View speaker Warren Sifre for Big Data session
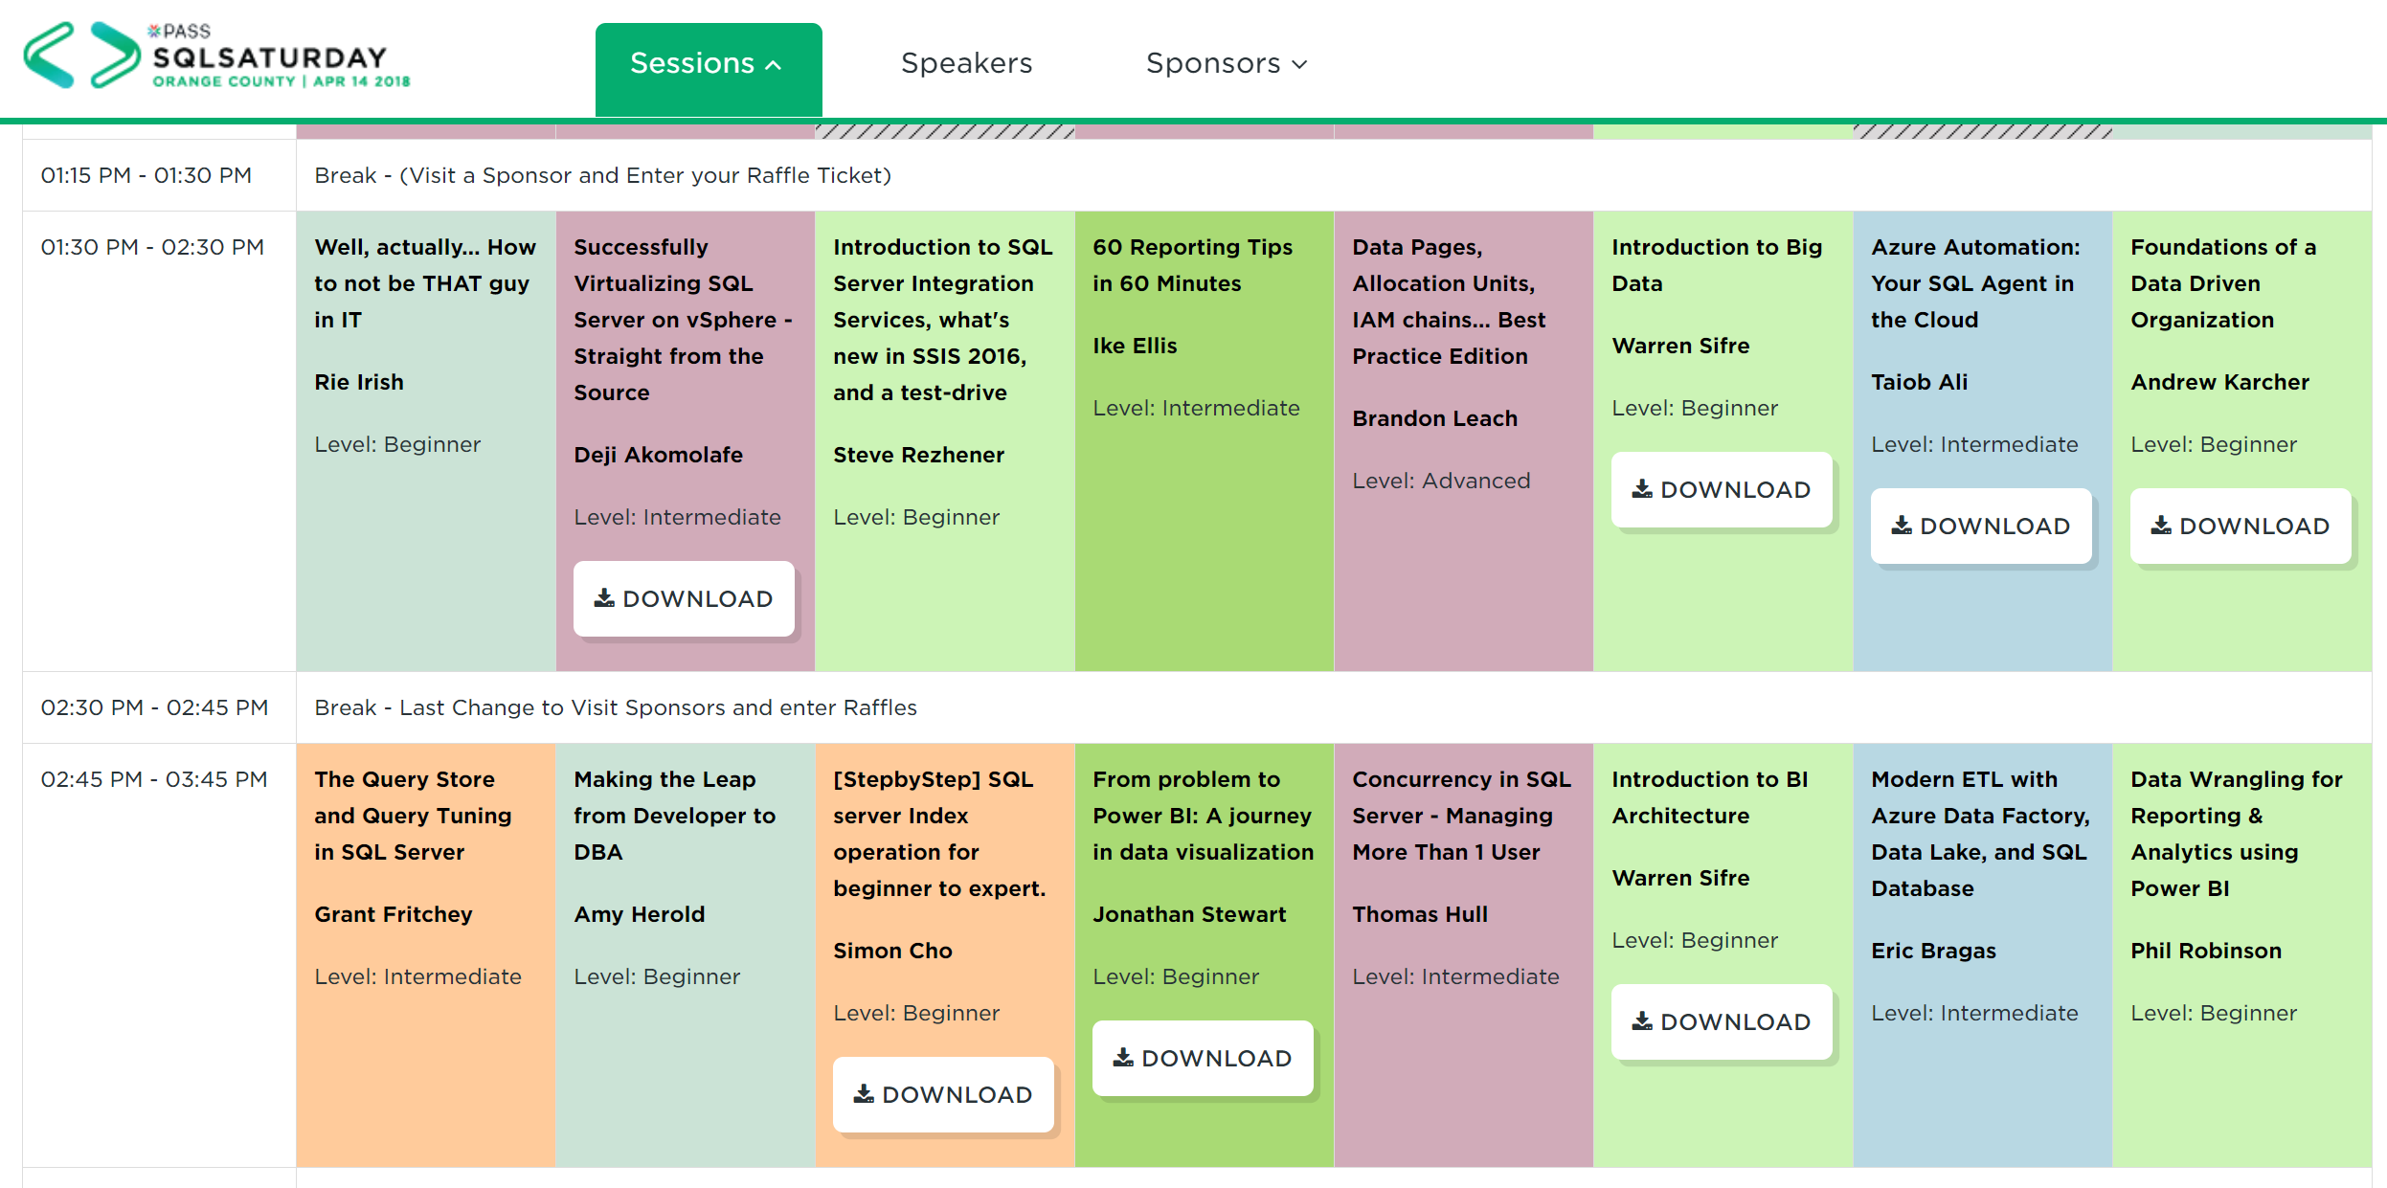2387x1188 pixels. pos(1680,346)
